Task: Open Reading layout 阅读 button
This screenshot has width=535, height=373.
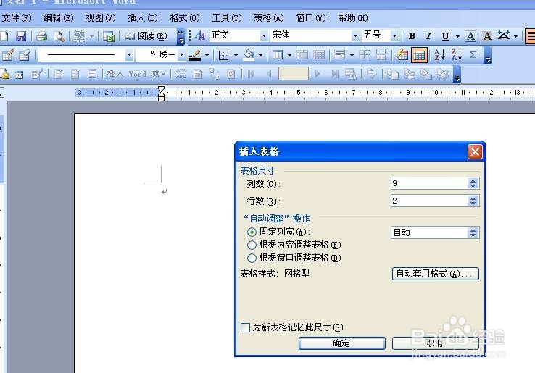Action: [x=146, y=36]
